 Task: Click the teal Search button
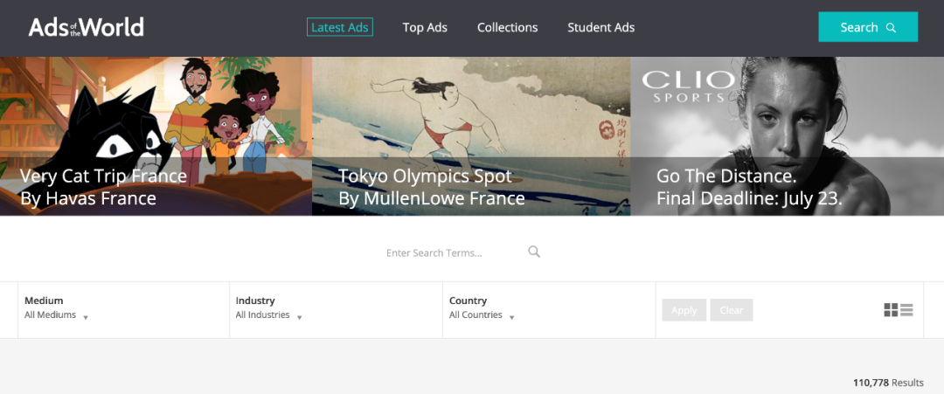[x=867, y=27]
